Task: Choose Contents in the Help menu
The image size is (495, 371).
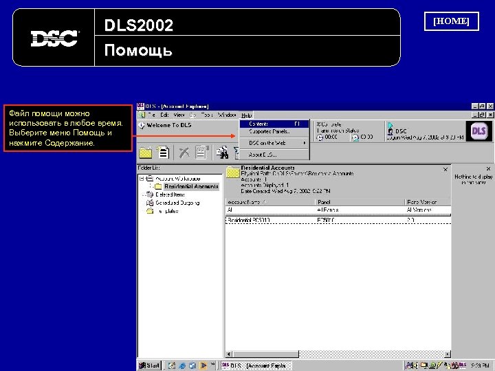Action: pos(274,124)
